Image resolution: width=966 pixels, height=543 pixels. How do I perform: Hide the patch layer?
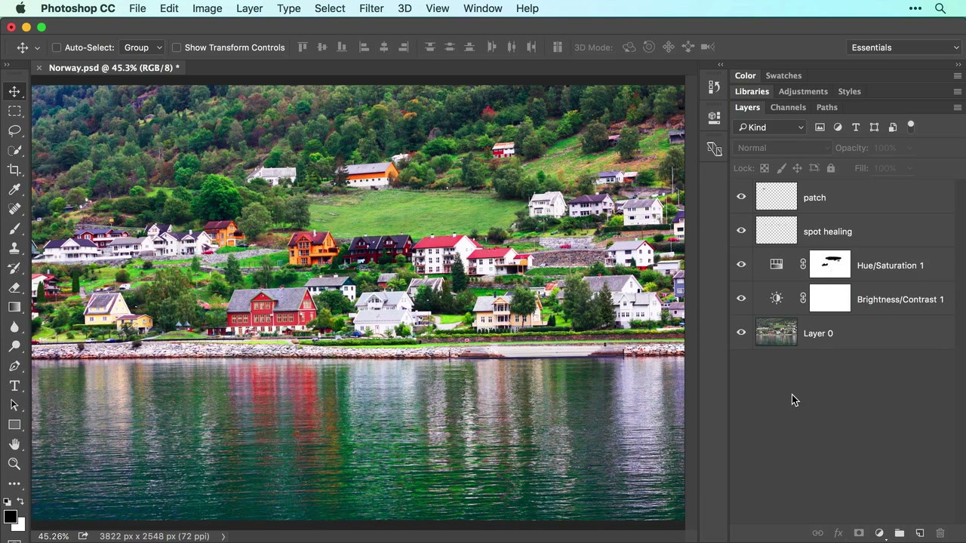[x=741, y=197]
